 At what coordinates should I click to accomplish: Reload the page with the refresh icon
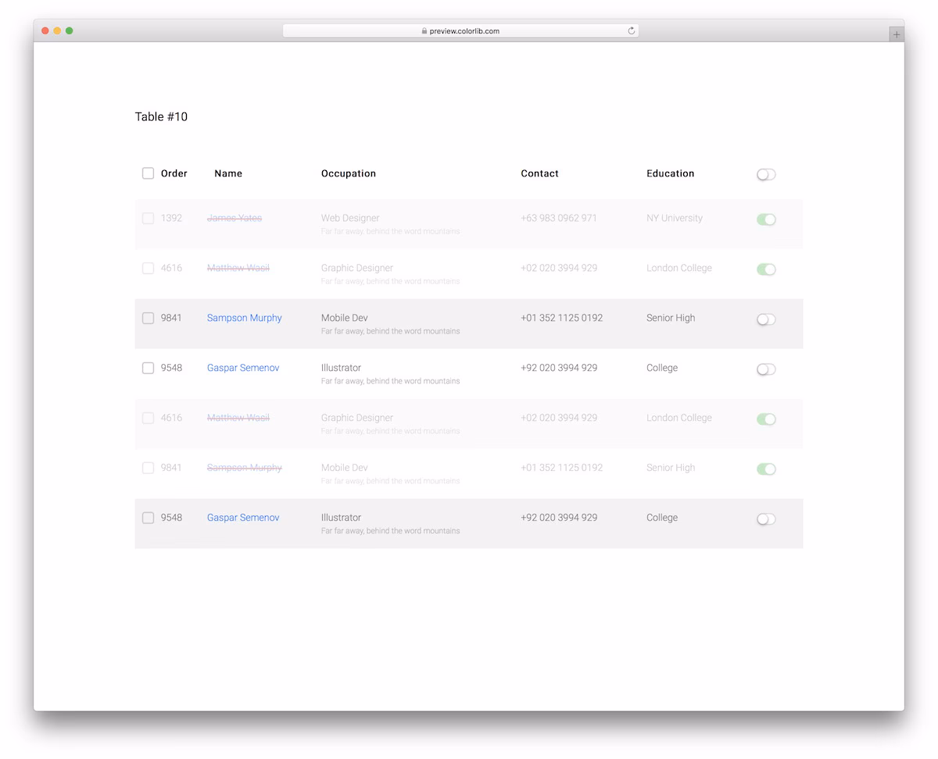pos(631,31)
